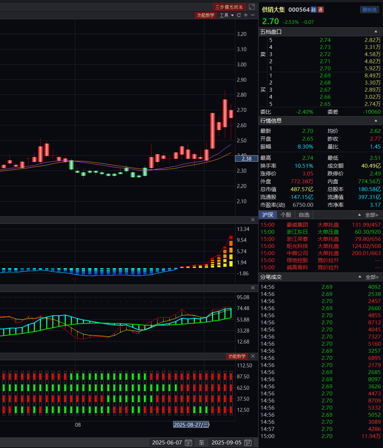The width and height of the screenshot is (383, 448).
Task: Open 绿地控股 alert row
Action: click(321, 260)
